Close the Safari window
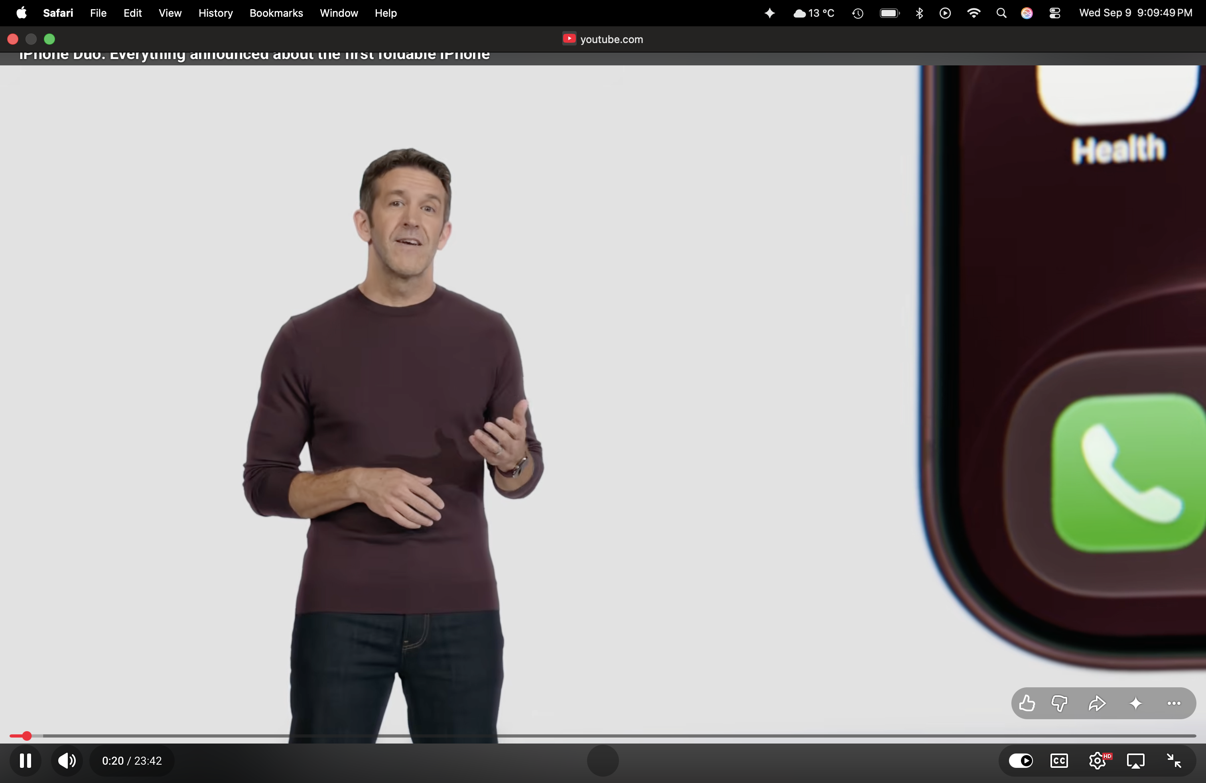Viewport: 1206px width, 783px height. coord(13,39)
